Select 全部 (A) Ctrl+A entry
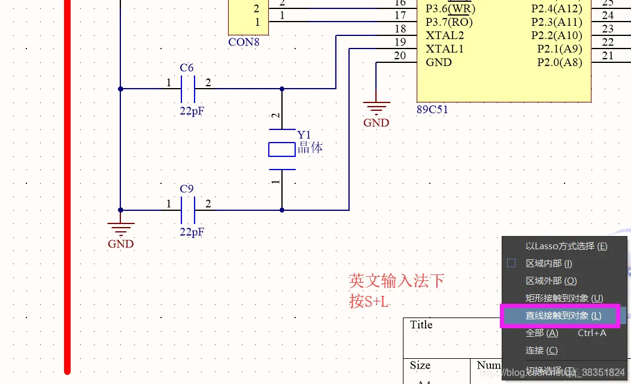 coord(565,333)
